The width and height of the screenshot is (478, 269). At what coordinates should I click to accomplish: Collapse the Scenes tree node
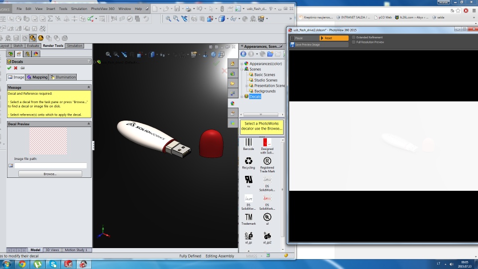coord(242,69)
